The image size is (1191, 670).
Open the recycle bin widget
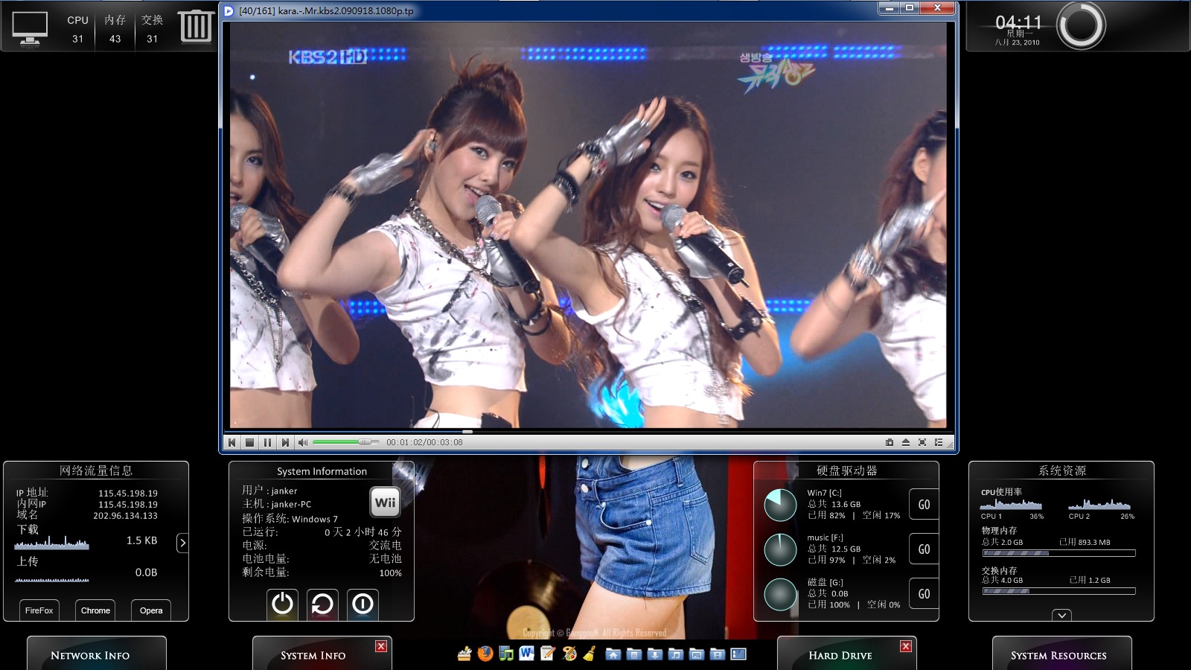[195, 26]
